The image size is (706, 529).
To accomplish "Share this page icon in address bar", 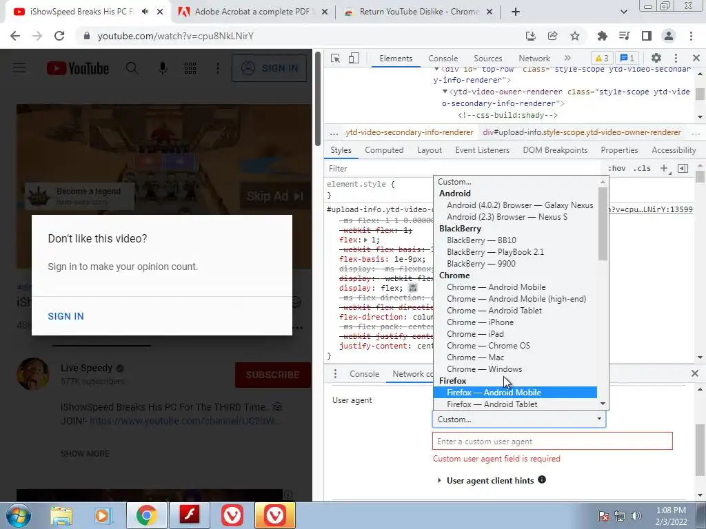I will coord(552,36).
